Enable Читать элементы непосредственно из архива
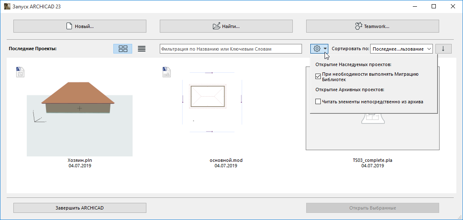This screenshot has width=463, height=220. point(318,102)
